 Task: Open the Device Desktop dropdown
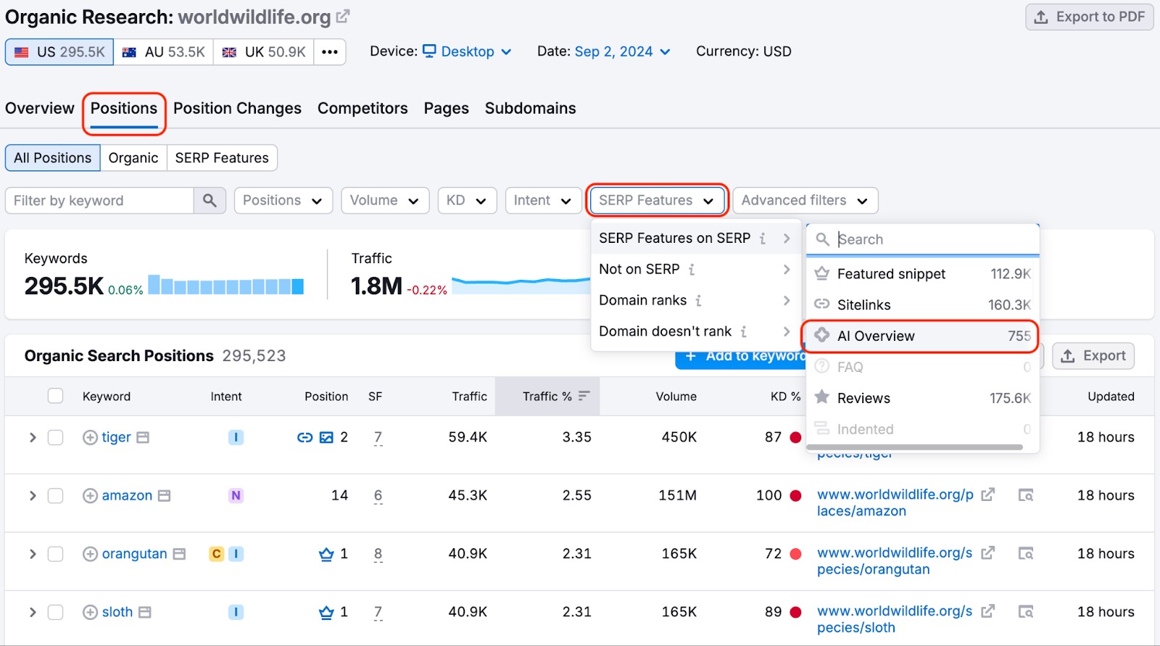[x=468, y=51]
